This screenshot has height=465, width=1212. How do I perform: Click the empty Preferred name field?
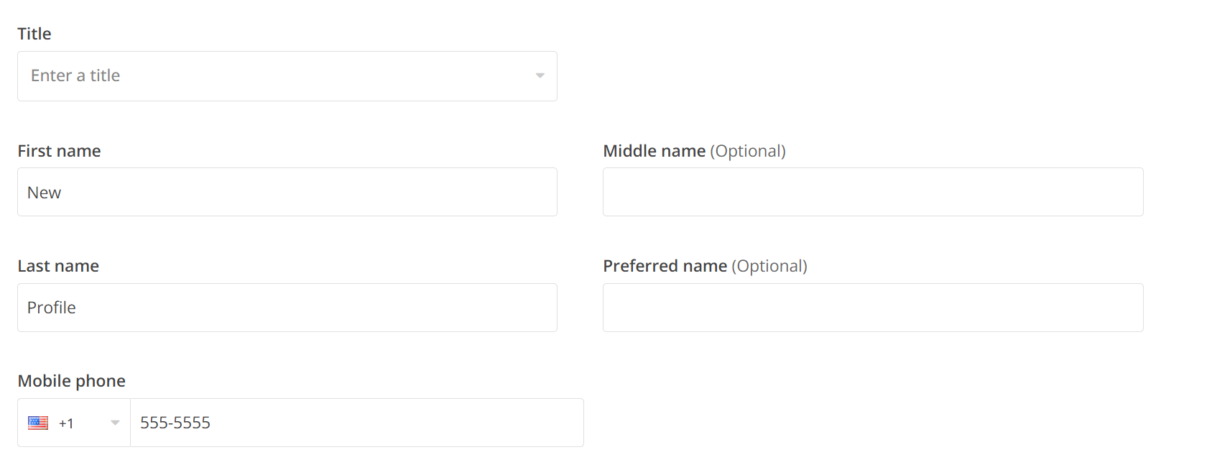point(872,308)
